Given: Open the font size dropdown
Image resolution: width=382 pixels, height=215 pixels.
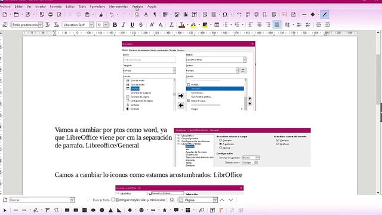Looking at the screenshot, I should click(106, 25).
